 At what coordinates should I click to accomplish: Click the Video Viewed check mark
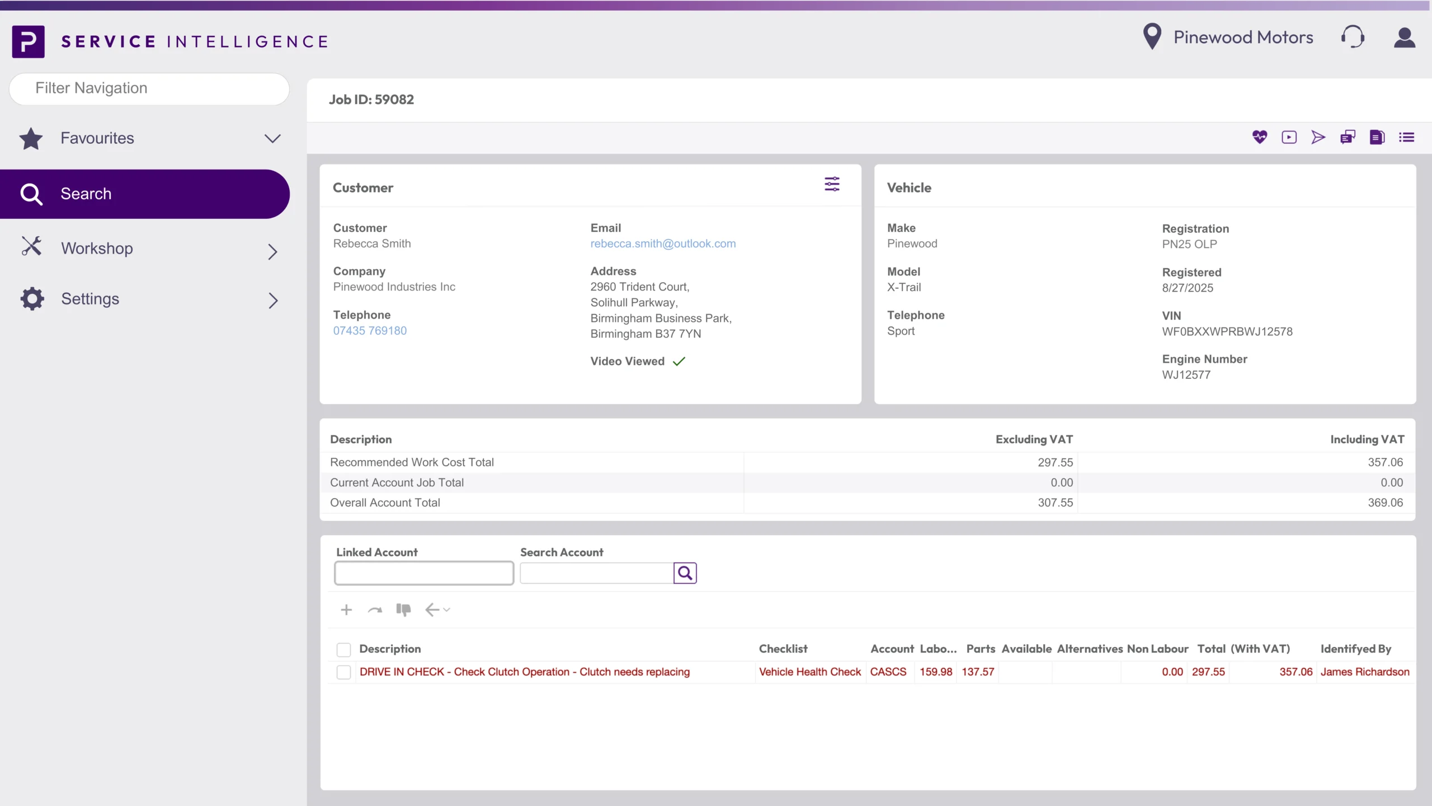click(x=679, y=362)
